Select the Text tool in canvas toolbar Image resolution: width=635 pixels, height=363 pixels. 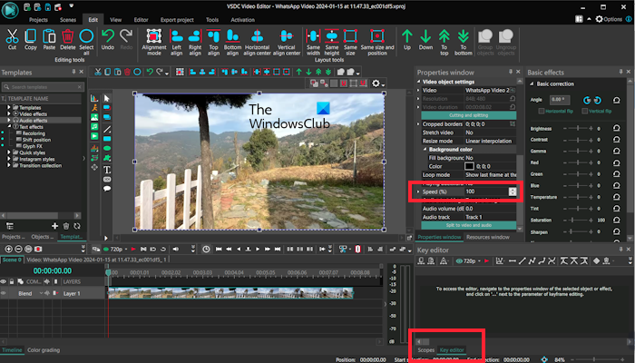point(107,170)
